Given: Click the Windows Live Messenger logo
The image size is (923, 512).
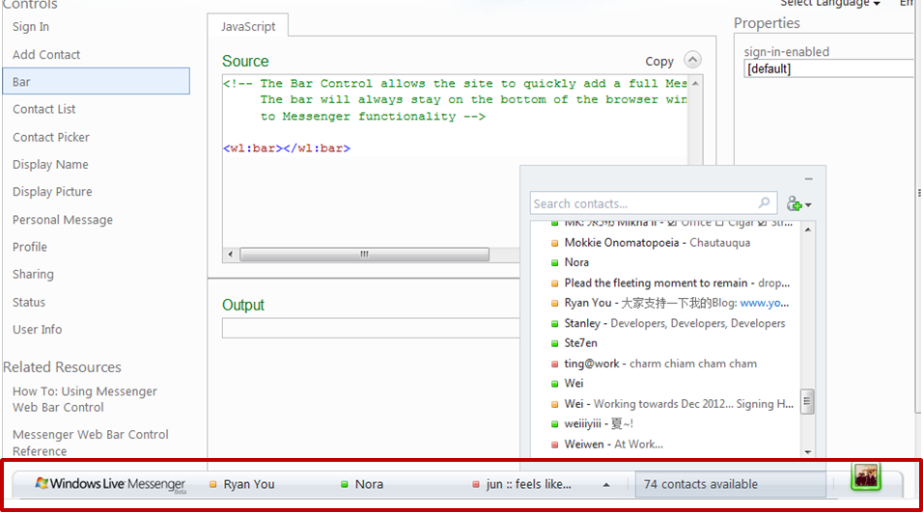Looking at the screenshot, I should point(110,484).
